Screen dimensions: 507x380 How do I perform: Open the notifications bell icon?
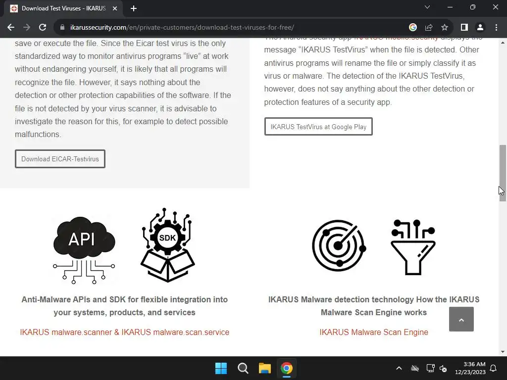coord(494,368)
